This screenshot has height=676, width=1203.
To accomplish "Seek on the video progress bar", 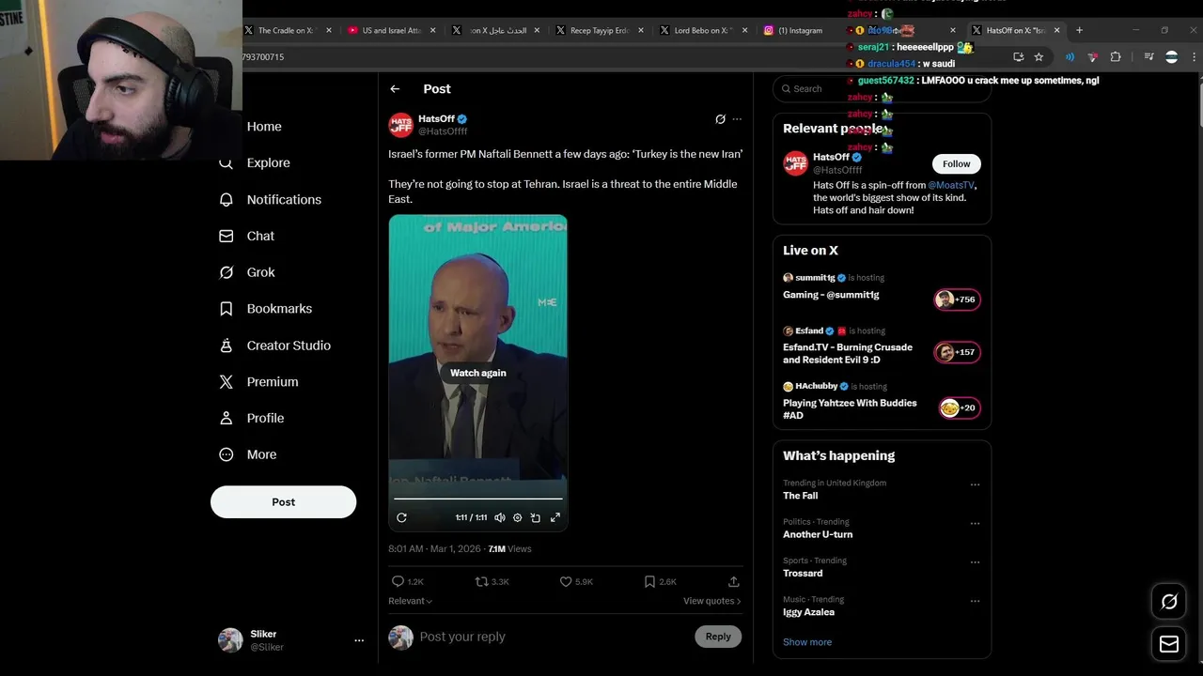I will tap(477, 499).
